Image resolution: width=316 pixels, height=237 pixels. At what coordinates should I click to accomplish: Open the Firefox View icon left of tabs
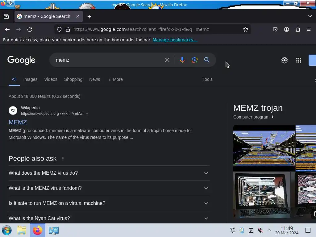tap(6, 17)
